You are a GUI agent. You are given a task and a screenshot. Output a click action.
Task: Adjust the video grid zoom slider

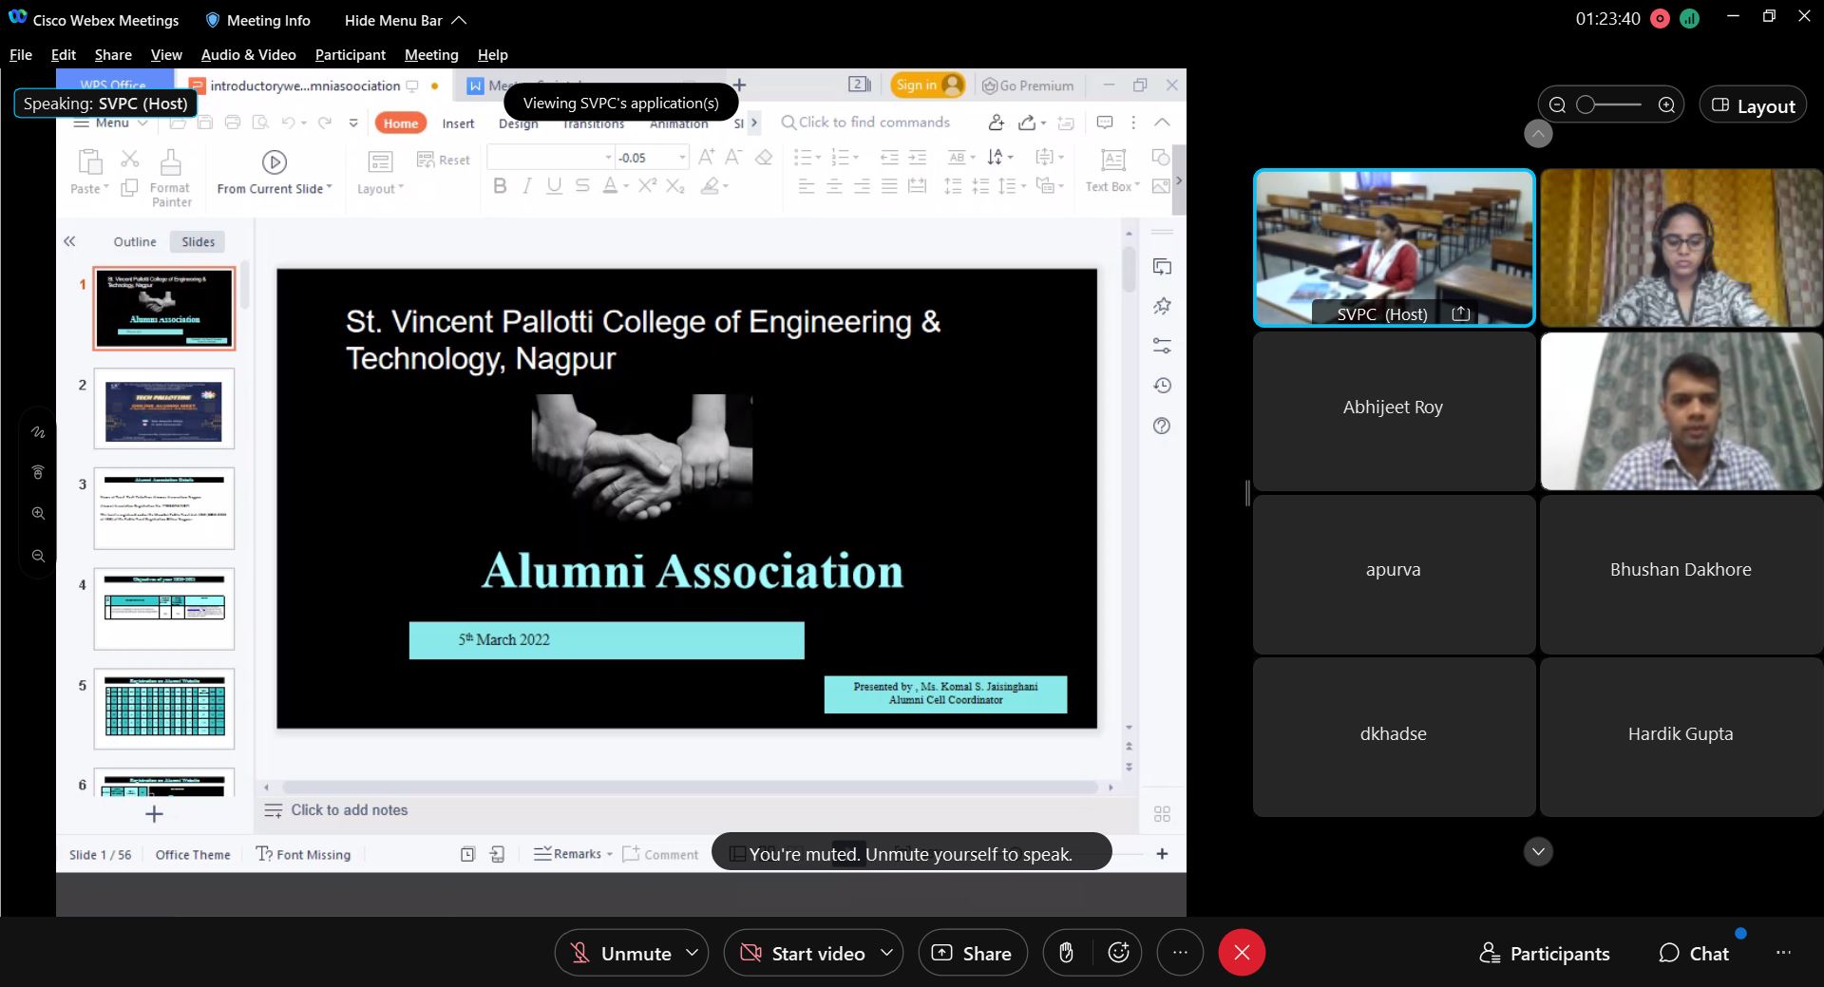(1586, 104)
